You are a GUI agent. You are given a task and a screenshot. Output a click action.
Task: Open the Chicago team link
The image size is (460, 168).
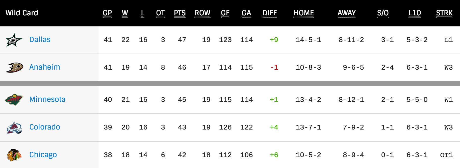tap(43, 155)
